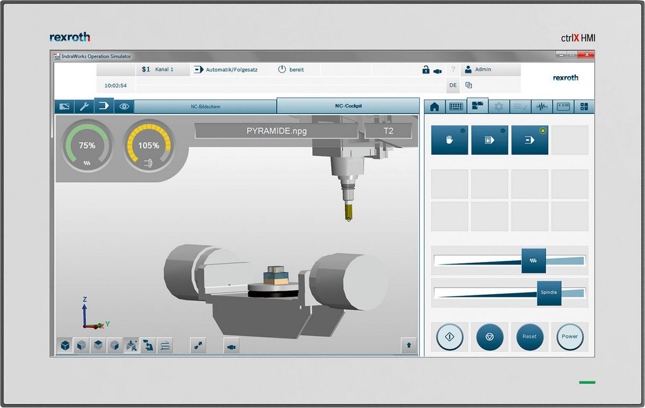Viewport: 645px width, 408px height.
Task: Switch to the NC-Cockpit tab
Action: (x=348, y=106)
